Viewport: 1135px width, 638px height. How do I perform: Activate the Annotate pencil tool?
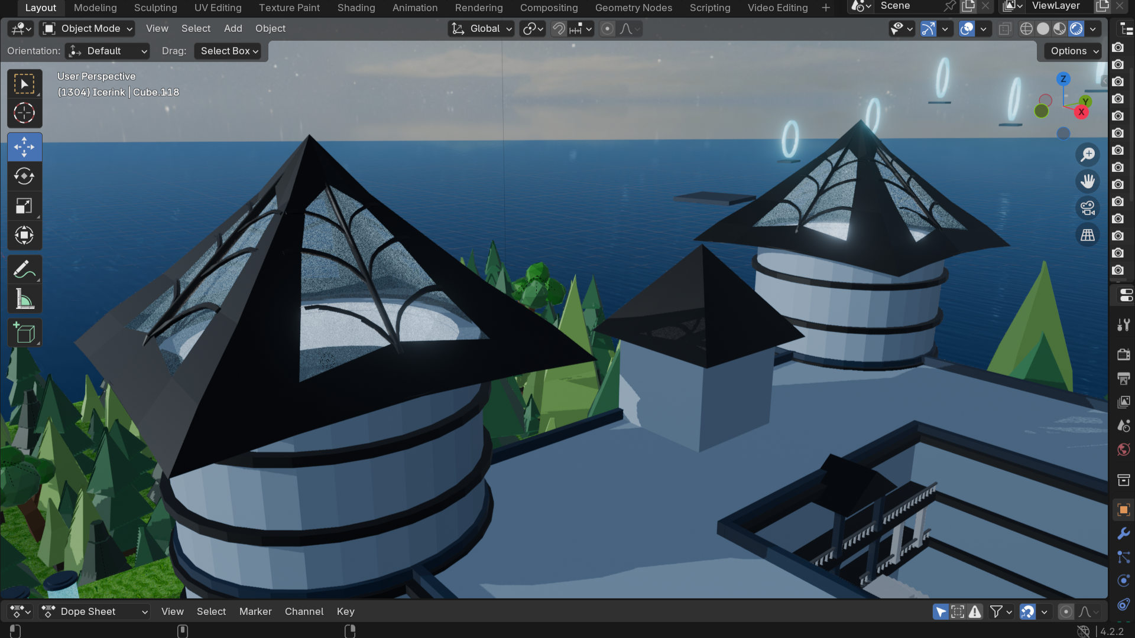(x=24, y=270)
